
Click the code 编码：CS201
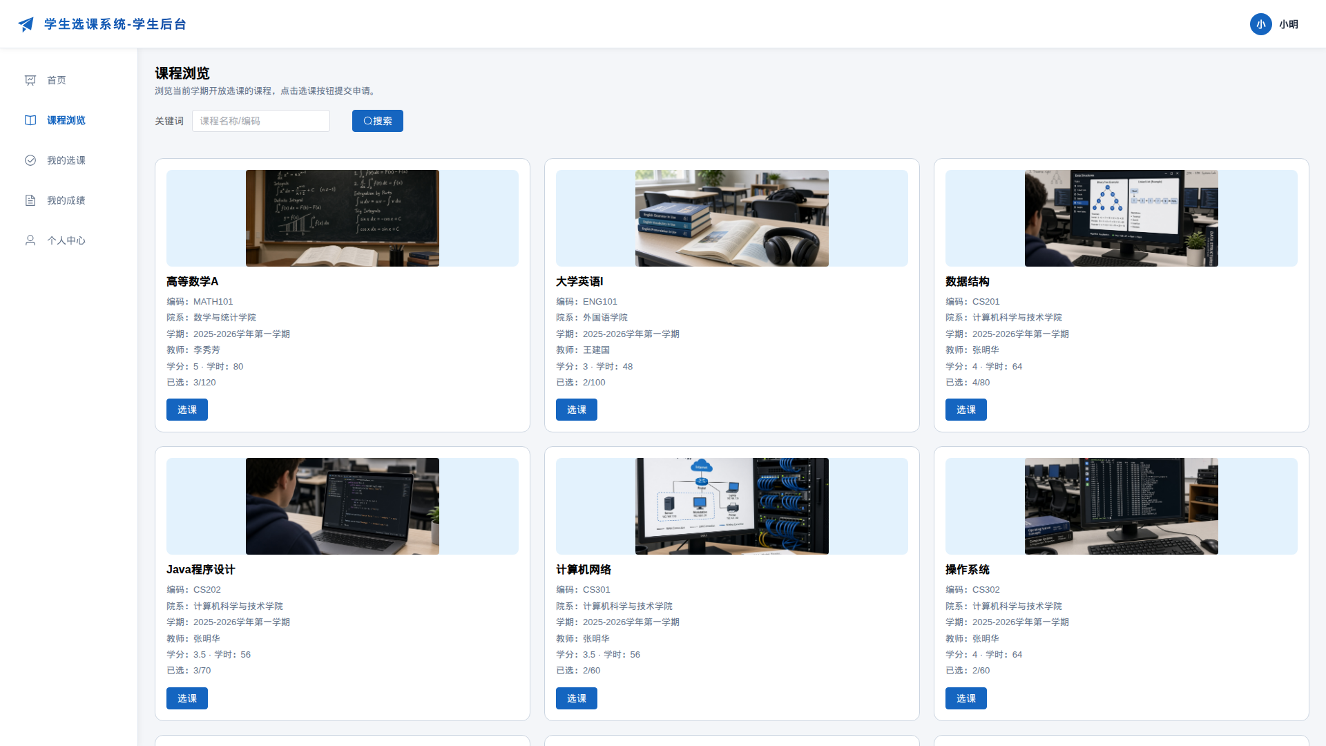tap(972, 301)
